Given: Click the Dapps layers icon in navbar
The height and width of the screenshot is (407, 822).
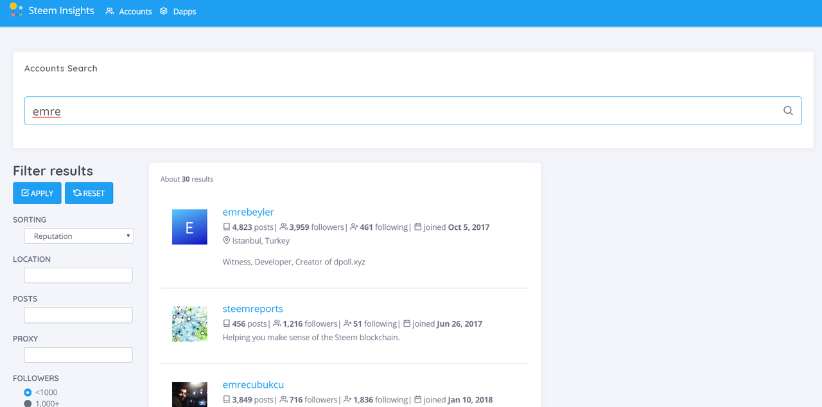Looking at the screenshot, I should pyautogui.click(x=164, y=11).
